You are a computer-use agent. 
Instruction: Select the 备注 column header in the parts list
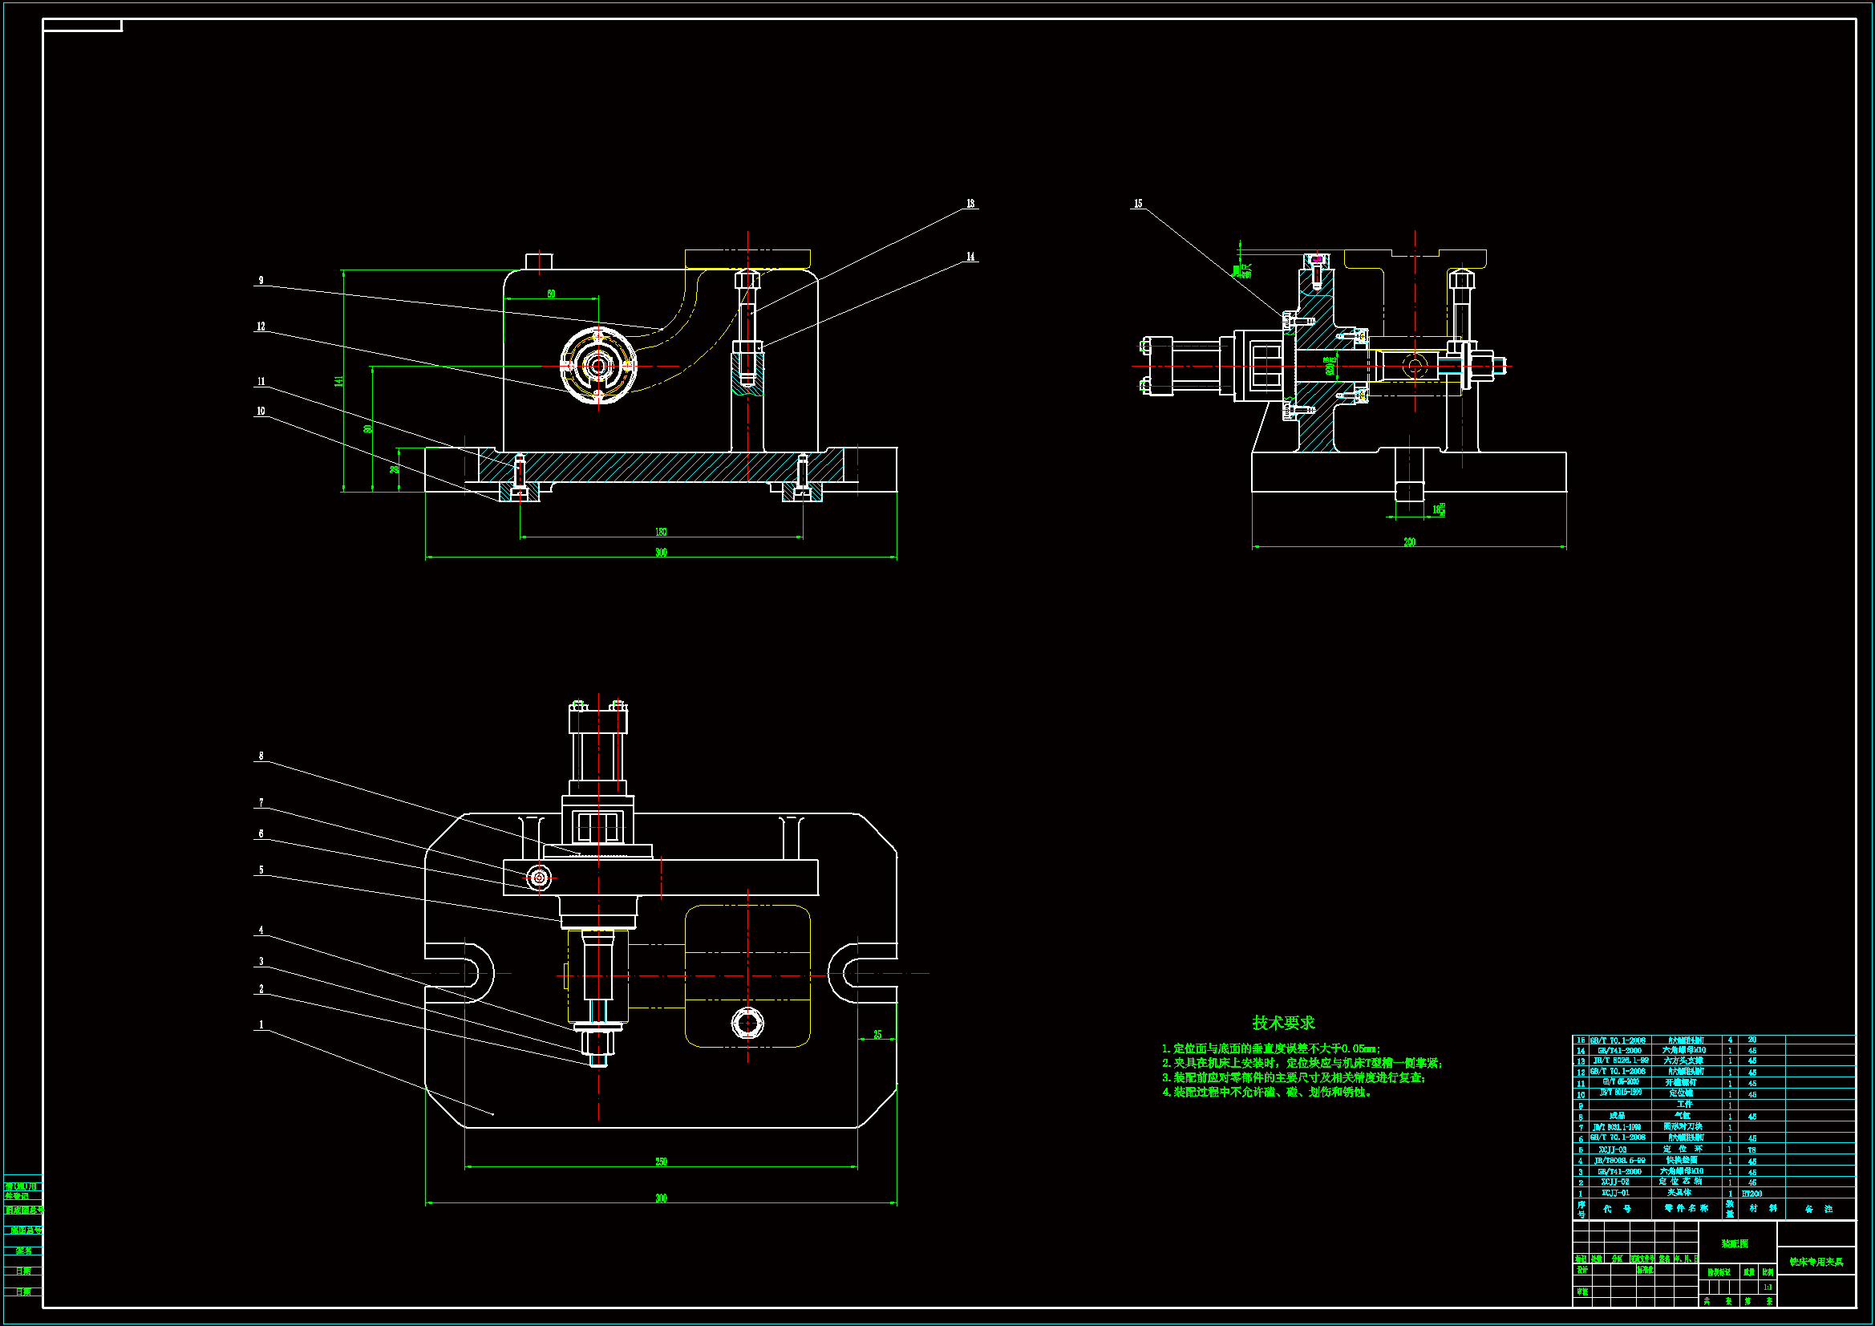pyautogui.click(x=1819, y=1208)
